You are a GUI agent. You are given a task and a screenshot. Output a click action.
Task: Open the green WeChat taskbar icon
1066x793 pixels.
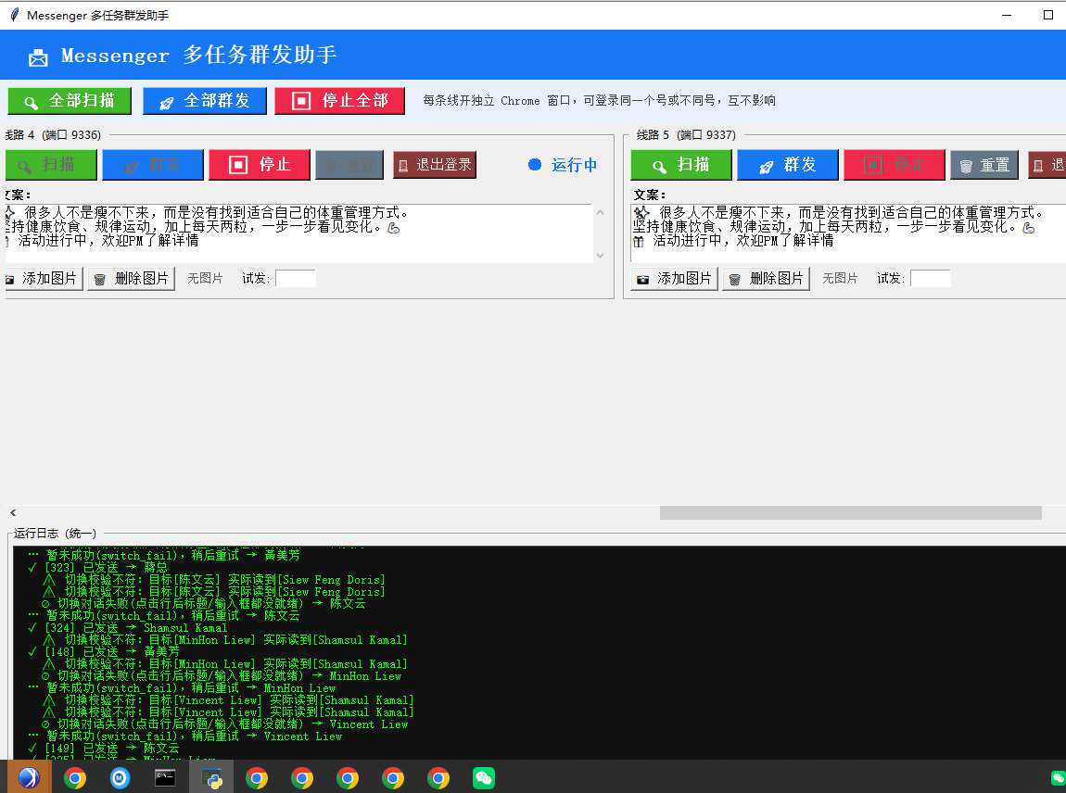(483, 778)
